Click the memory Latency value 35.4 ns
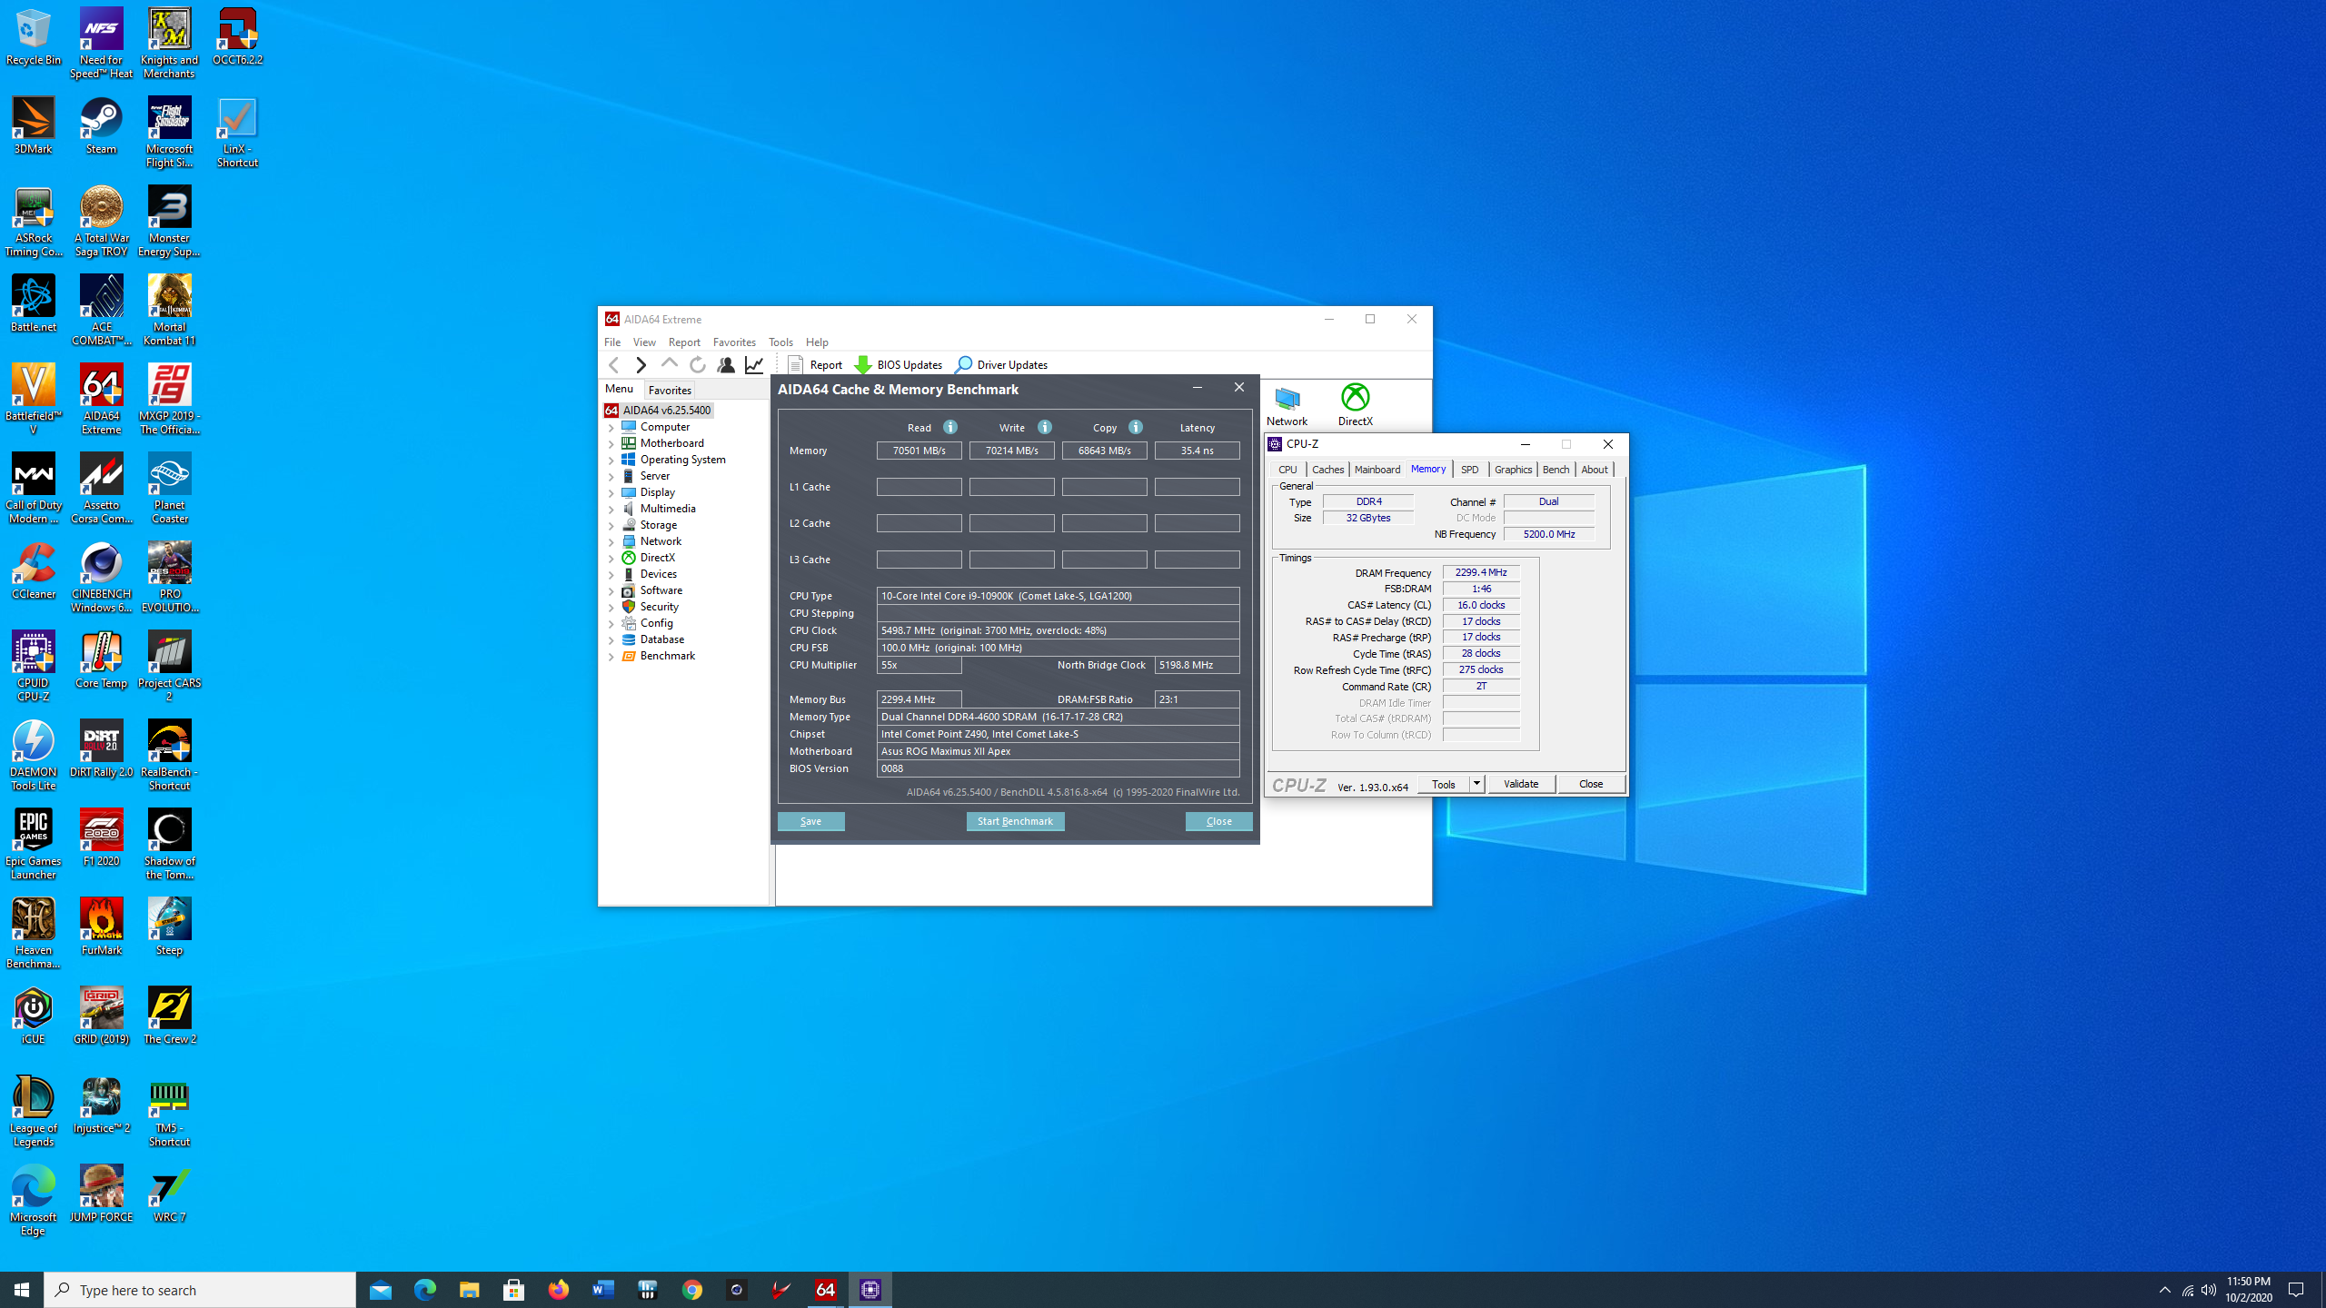Viewport: 2326px width, 1308px height. click(1197, 451)
